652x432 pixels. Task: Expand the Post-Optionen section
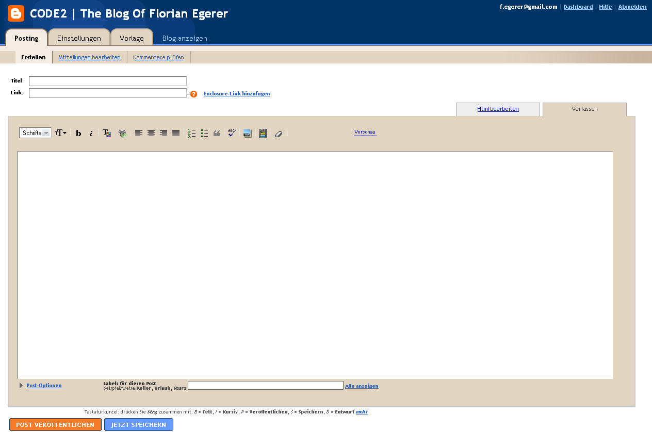[x=44, y=385]
